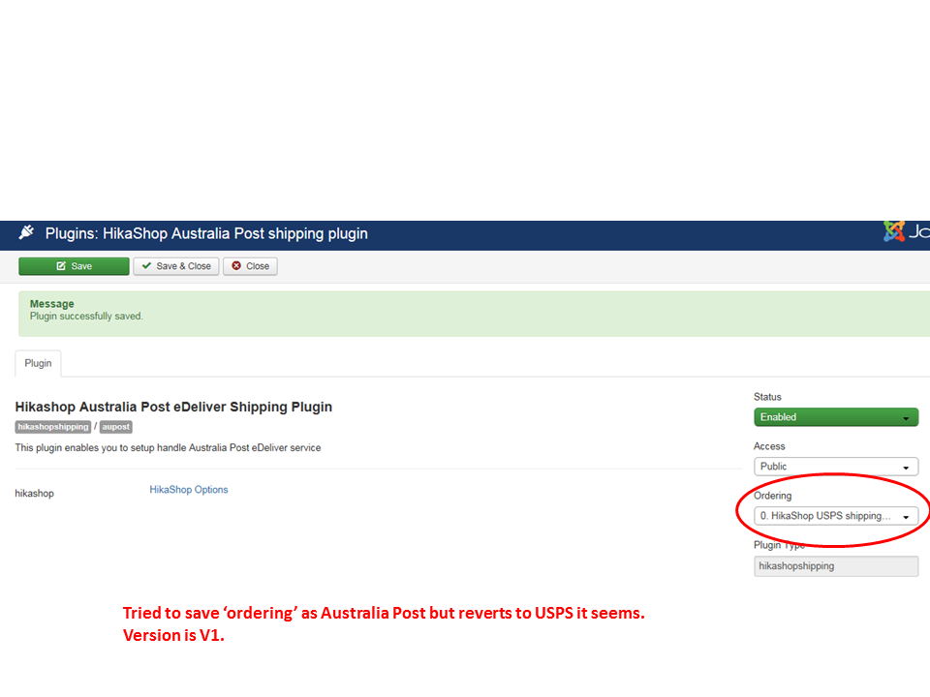930x697 pixels.
Task: Switch to the Plugin tab
Action: coord(38,363)
